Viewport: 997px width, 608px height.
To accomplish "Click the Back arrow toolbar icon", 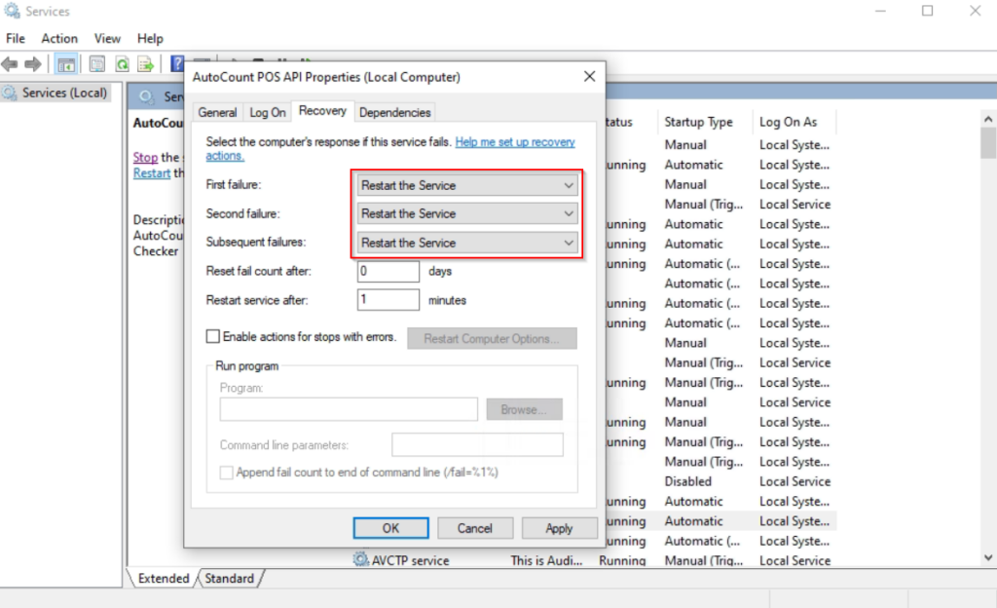I will click(x=10, y=63).
